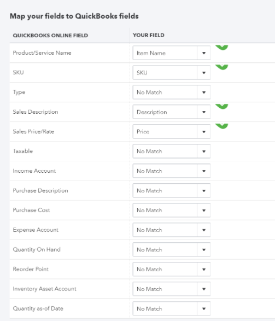Click the QUICKBOOKS ONLINE FIELD column header
This screenshot has width=275, height=321.
click(50, 36)
